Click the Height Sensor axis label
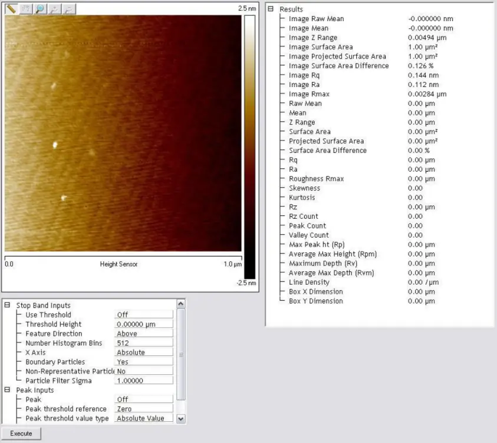Image resolution: width=497 pixels, height=443 pixels. (119, 264)
